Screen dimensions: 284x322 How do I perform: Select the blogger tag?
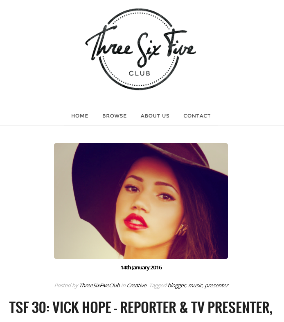pos(177,285)
